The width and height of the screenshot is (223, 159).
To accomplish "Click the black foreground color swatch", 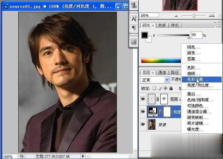I will click(144, 35).
